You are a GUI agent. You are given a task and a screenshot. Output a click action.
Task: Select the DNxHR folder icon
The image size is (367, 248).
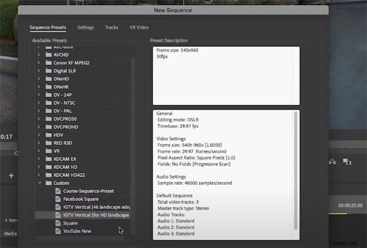(x=48, y=87)
